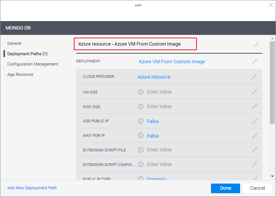The image size is (276, 197).
Task: Edit Add Public IP with pencil icon
Action: coord(254,121)
